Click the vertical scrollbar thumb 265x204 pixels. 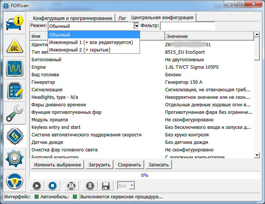click(257, 49)
